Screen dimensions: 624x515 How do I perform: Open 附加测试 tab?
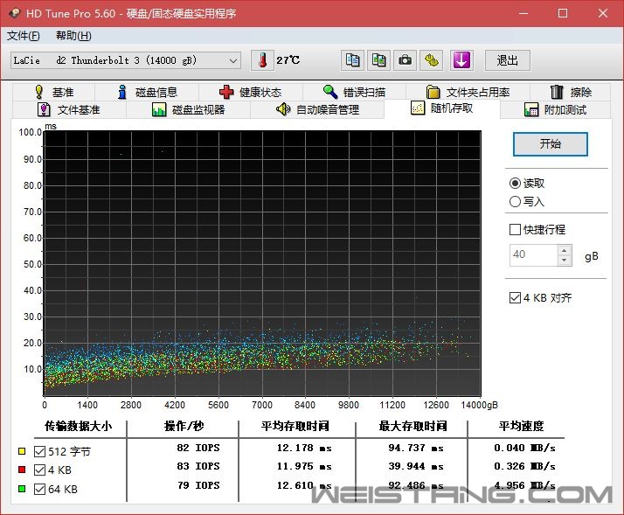pyautogui.click(x=555, y=109)
